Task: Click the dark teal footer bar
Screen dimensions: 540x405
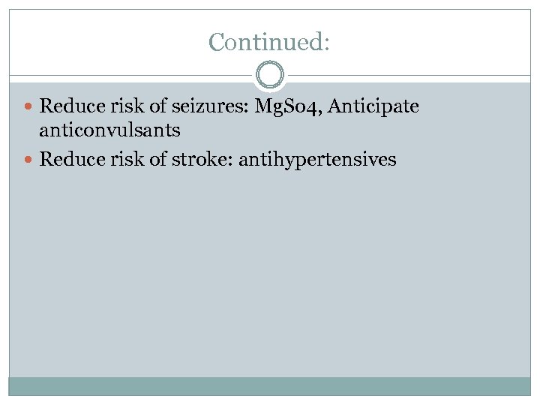Action: [270, 385]
